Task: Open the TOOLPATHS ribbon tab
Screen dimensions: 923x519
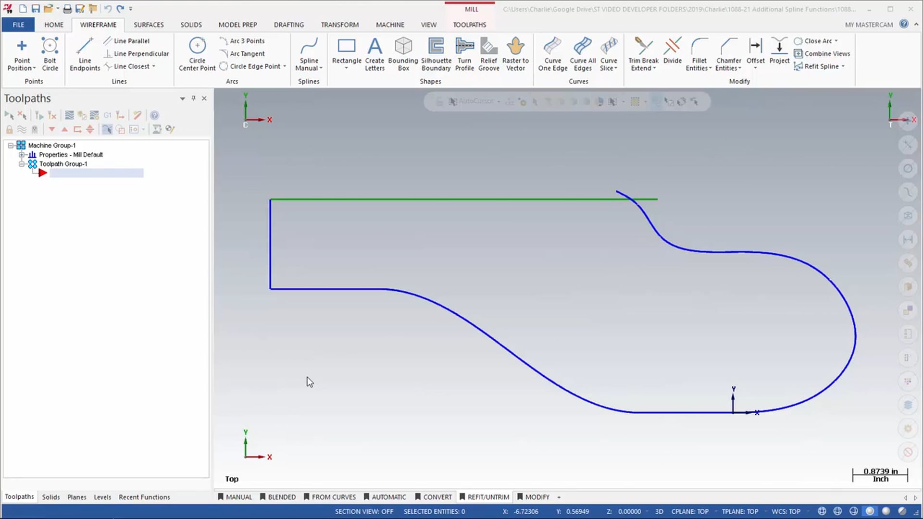Action: pos(470,25)
